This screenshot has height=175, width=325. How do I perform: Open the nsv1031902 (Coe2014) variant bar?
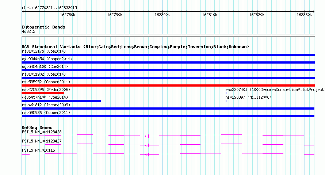coord(168,78)
